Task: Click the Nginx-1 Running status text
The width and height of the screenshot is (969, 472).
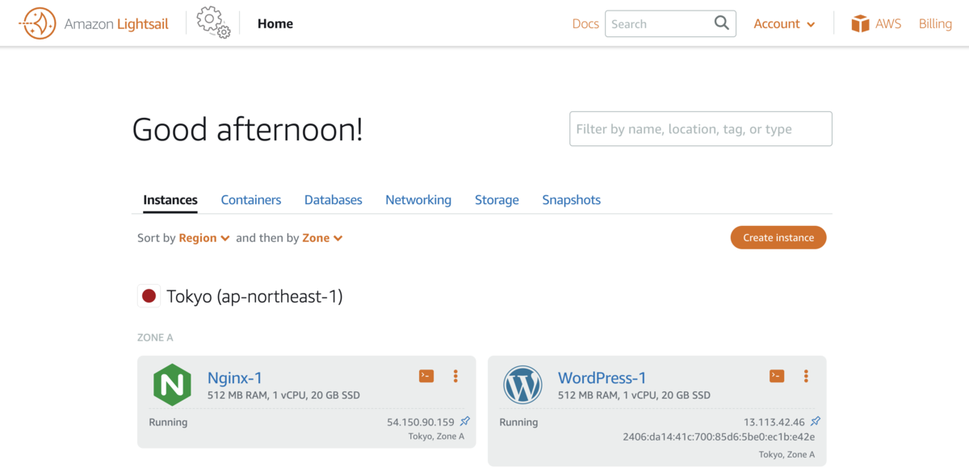Action: coord(168,422)
